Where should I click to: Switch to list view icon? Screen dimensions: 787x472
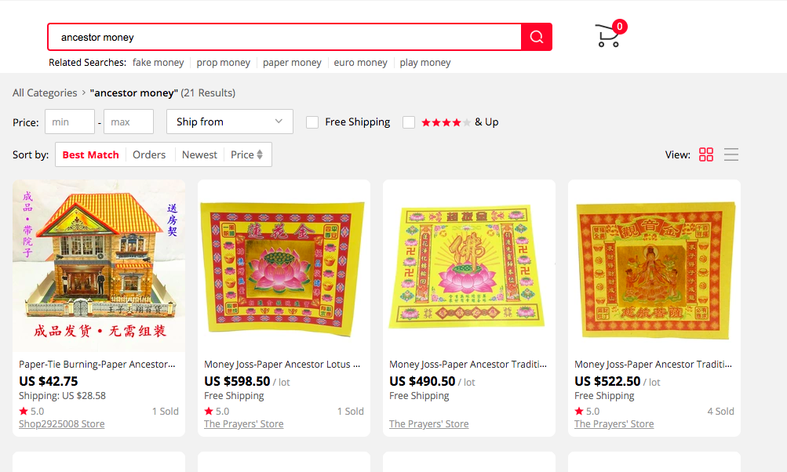click(x=731, y=154)
